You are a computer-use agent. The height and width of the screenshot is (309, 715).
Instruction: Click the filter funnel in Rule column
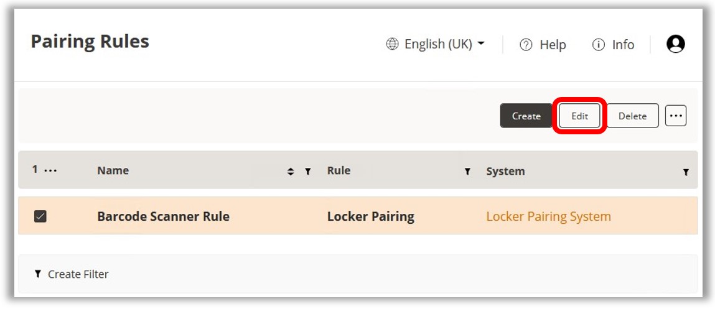467,172
